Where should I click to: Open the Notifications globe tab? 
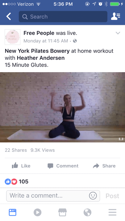[87, 212]
